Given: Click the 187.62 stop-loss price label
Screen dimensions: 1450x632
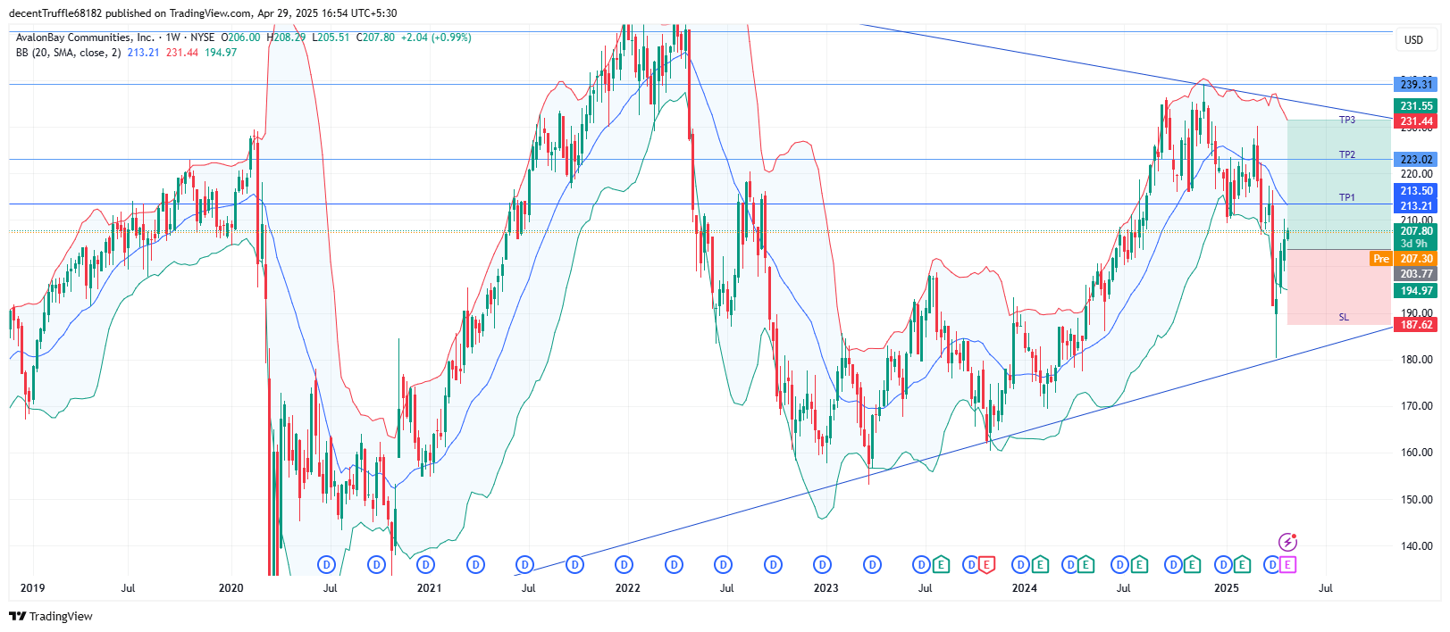Looking at the screenshot, I should [x=1416, y=325].
